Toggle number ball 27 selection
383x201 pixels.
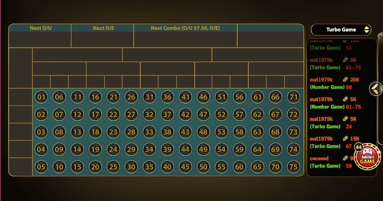click(131, 115)
